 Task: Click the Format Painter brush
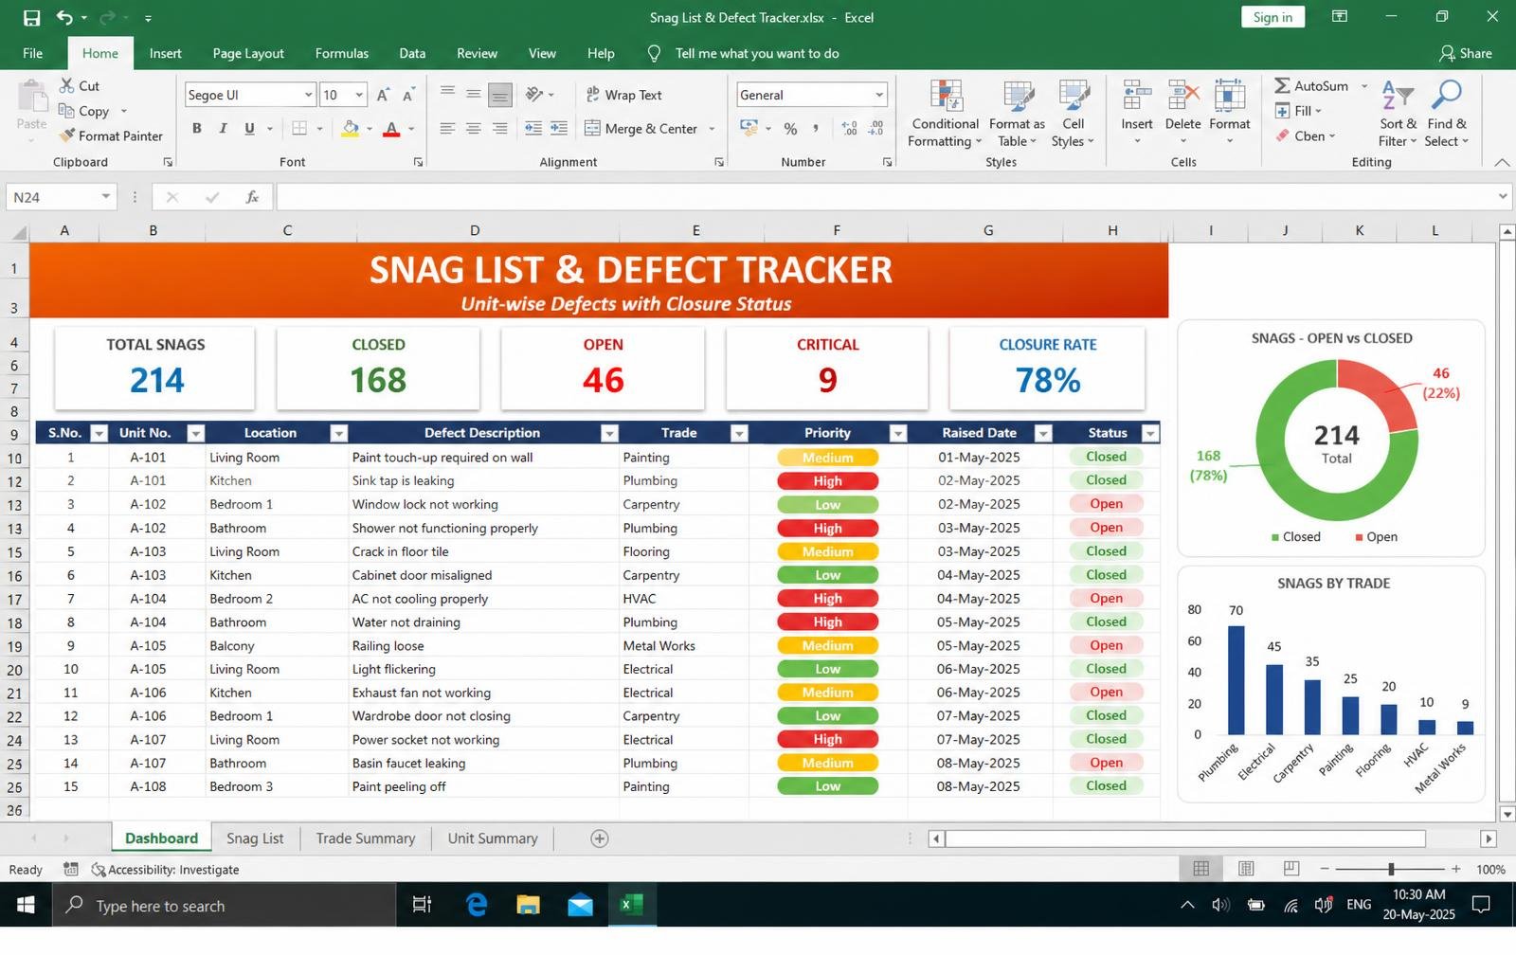(66, 135)
